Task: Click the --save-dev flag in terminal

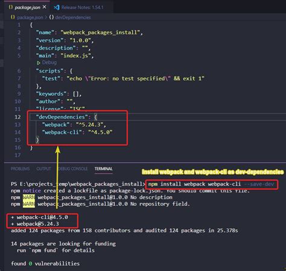Action: pyautogui.click(x=259, y=184)
